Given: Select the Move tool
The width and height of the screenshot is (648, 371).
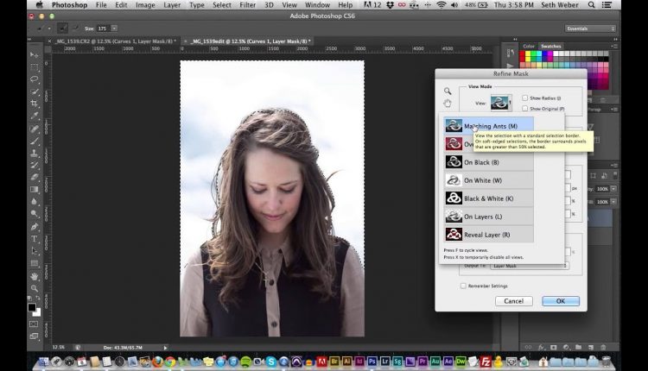Looking at the screenshot, I should coord(34,54).
